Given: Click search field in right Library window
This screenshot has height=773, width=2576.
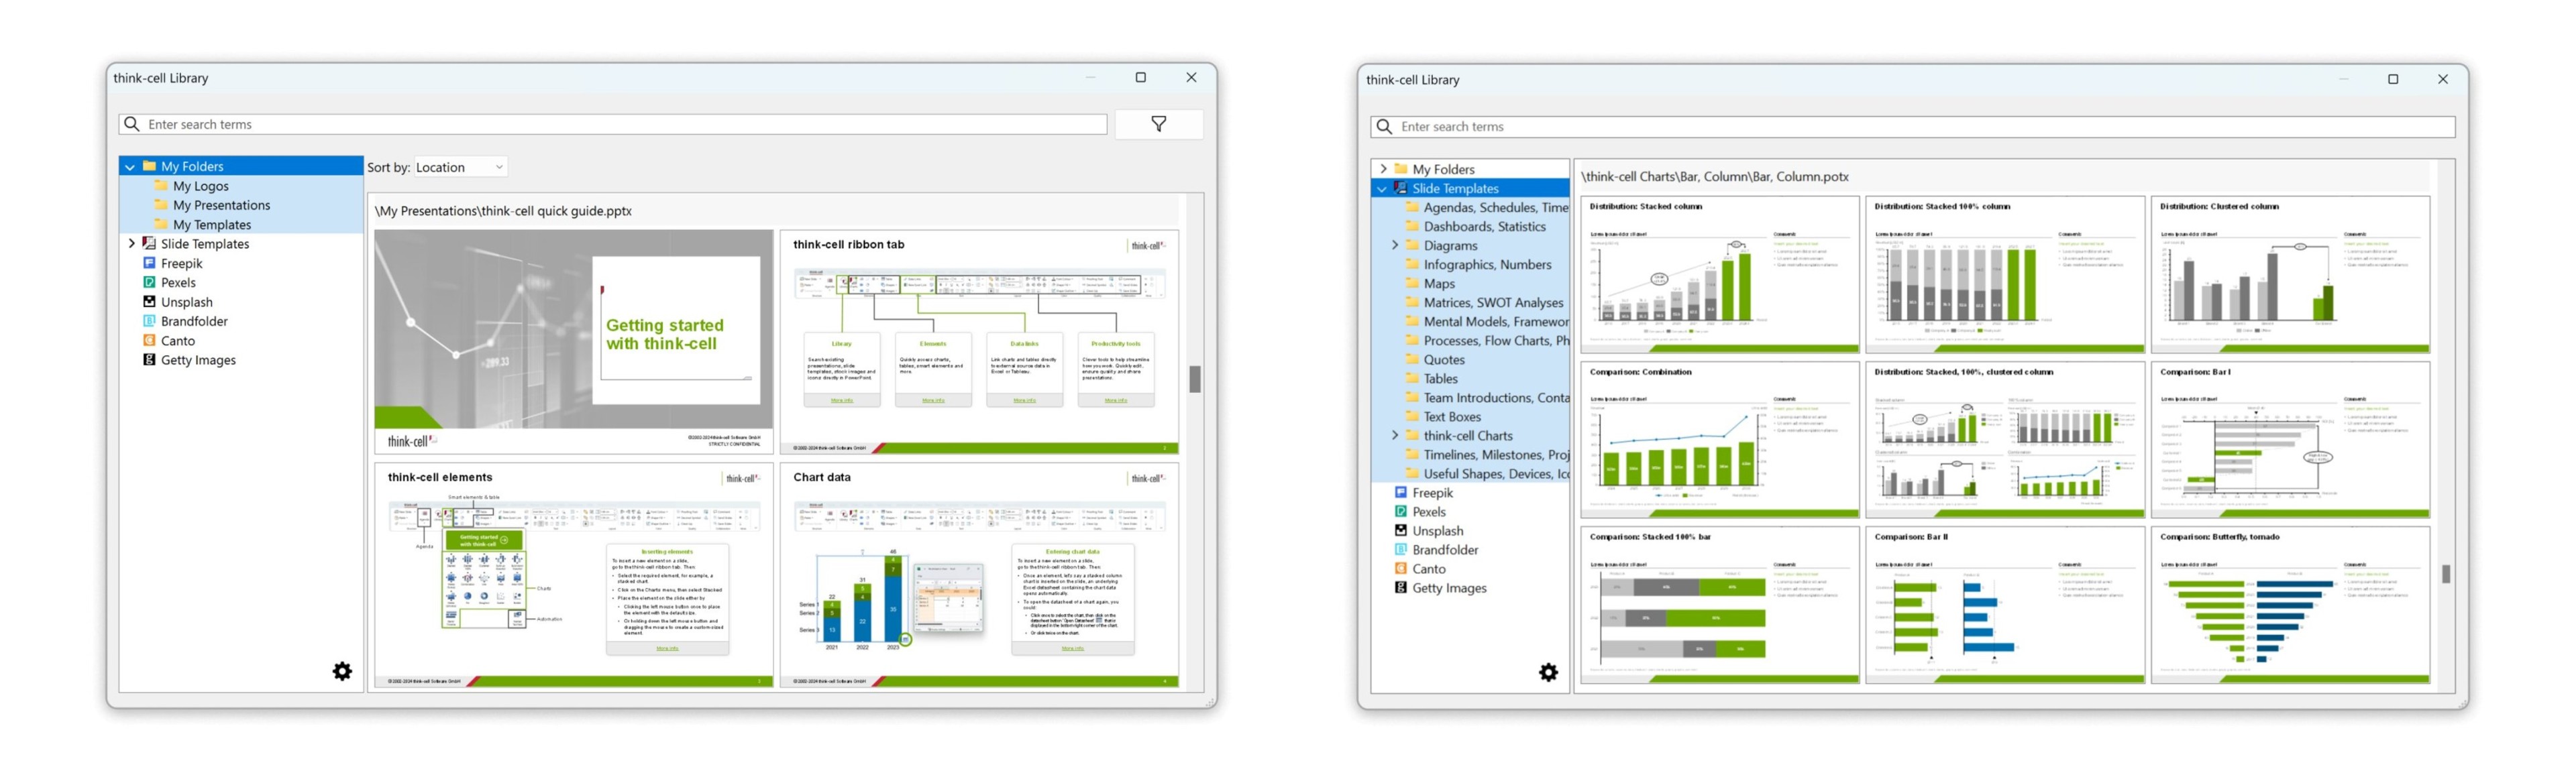Looking at the screenshot, I should click(x=1913, y=126).
